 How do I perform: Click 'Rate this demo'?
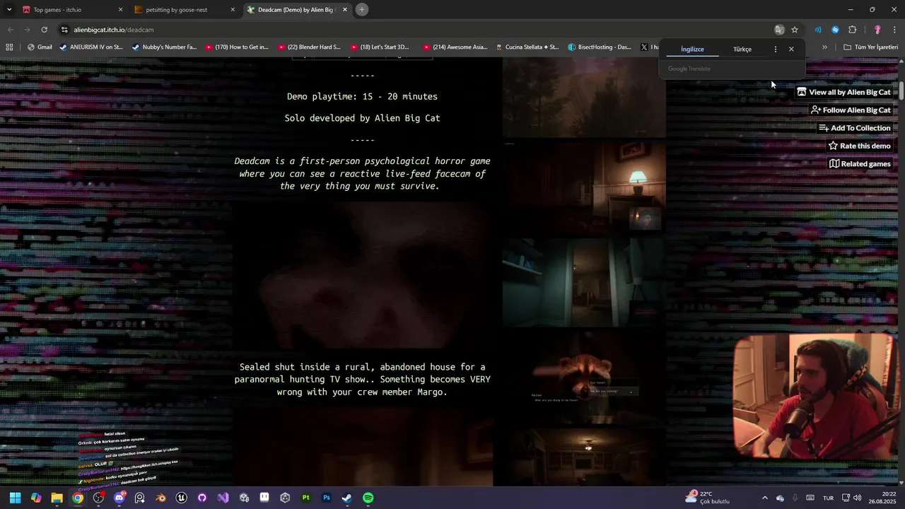click(x=859, y=146)
